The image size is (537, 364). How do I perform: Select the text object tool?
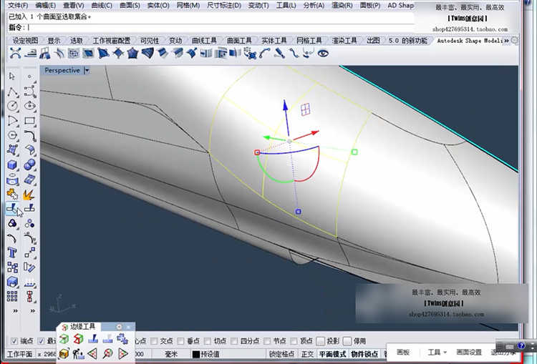[x=12, y=252]
